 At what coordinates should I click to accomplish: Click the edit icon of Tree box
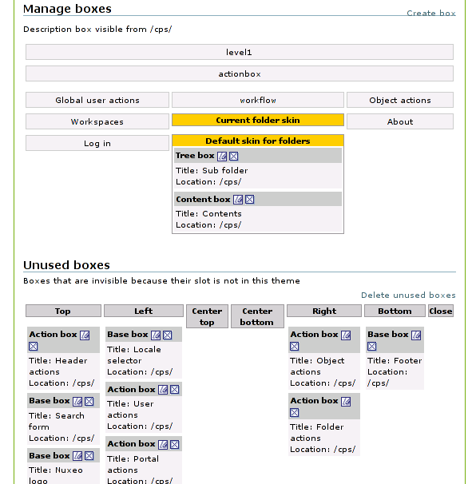222,157
